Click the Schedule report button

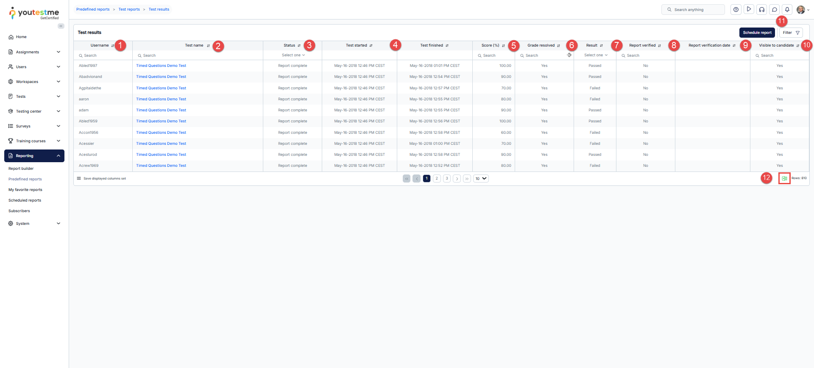point(757,33)
